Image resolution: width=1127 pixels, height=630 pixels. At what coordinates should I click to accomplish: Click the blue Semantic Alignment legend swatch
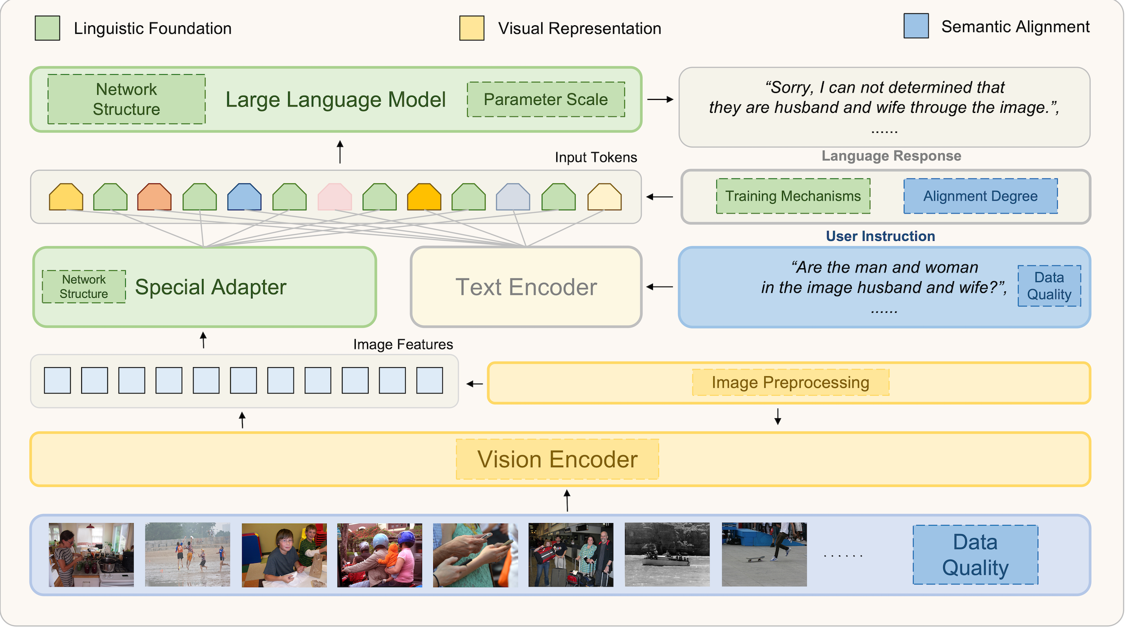pos(916,26)
